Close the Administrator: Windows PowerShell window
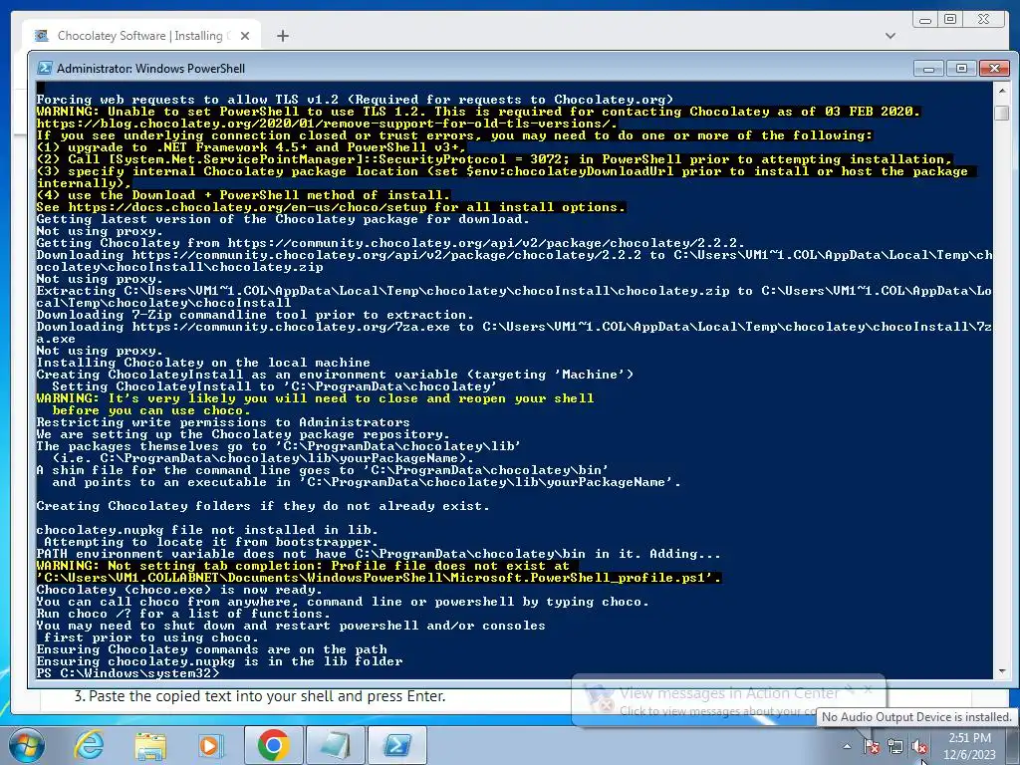This screenshot has width=1020, height=765. (x=994, y=69)
